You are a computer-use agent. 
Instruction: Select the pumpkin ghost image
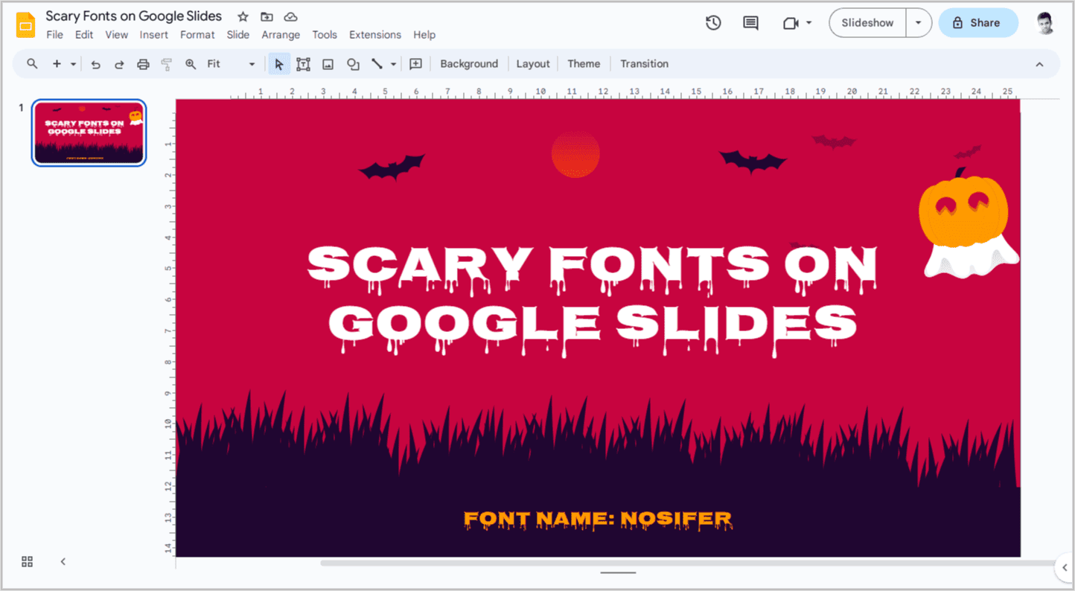tap(969, 223)
